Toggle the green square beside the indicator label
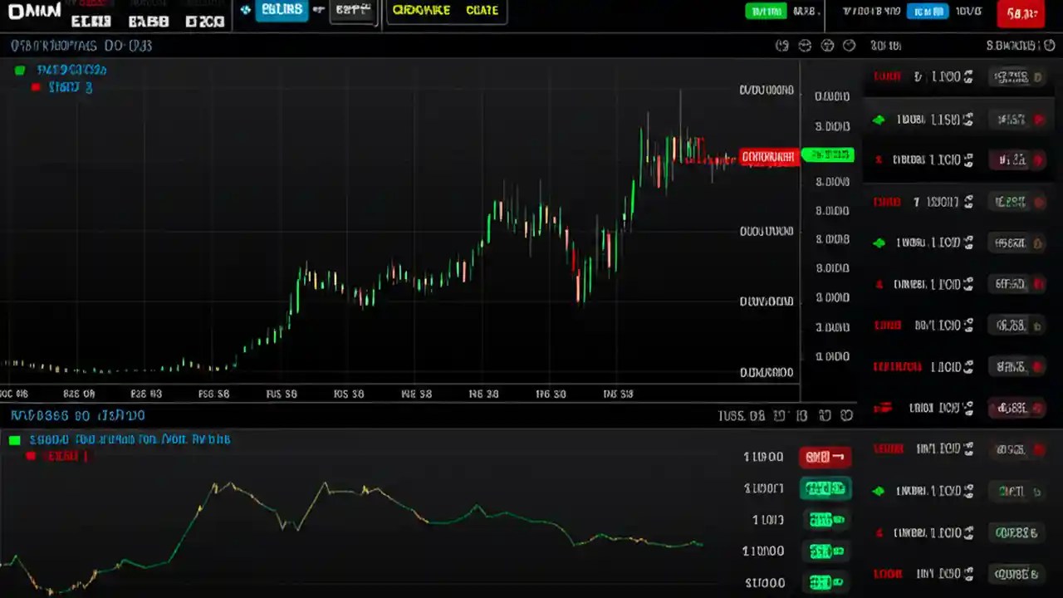This screenshot has width=1063, height=598. point(14,439)
